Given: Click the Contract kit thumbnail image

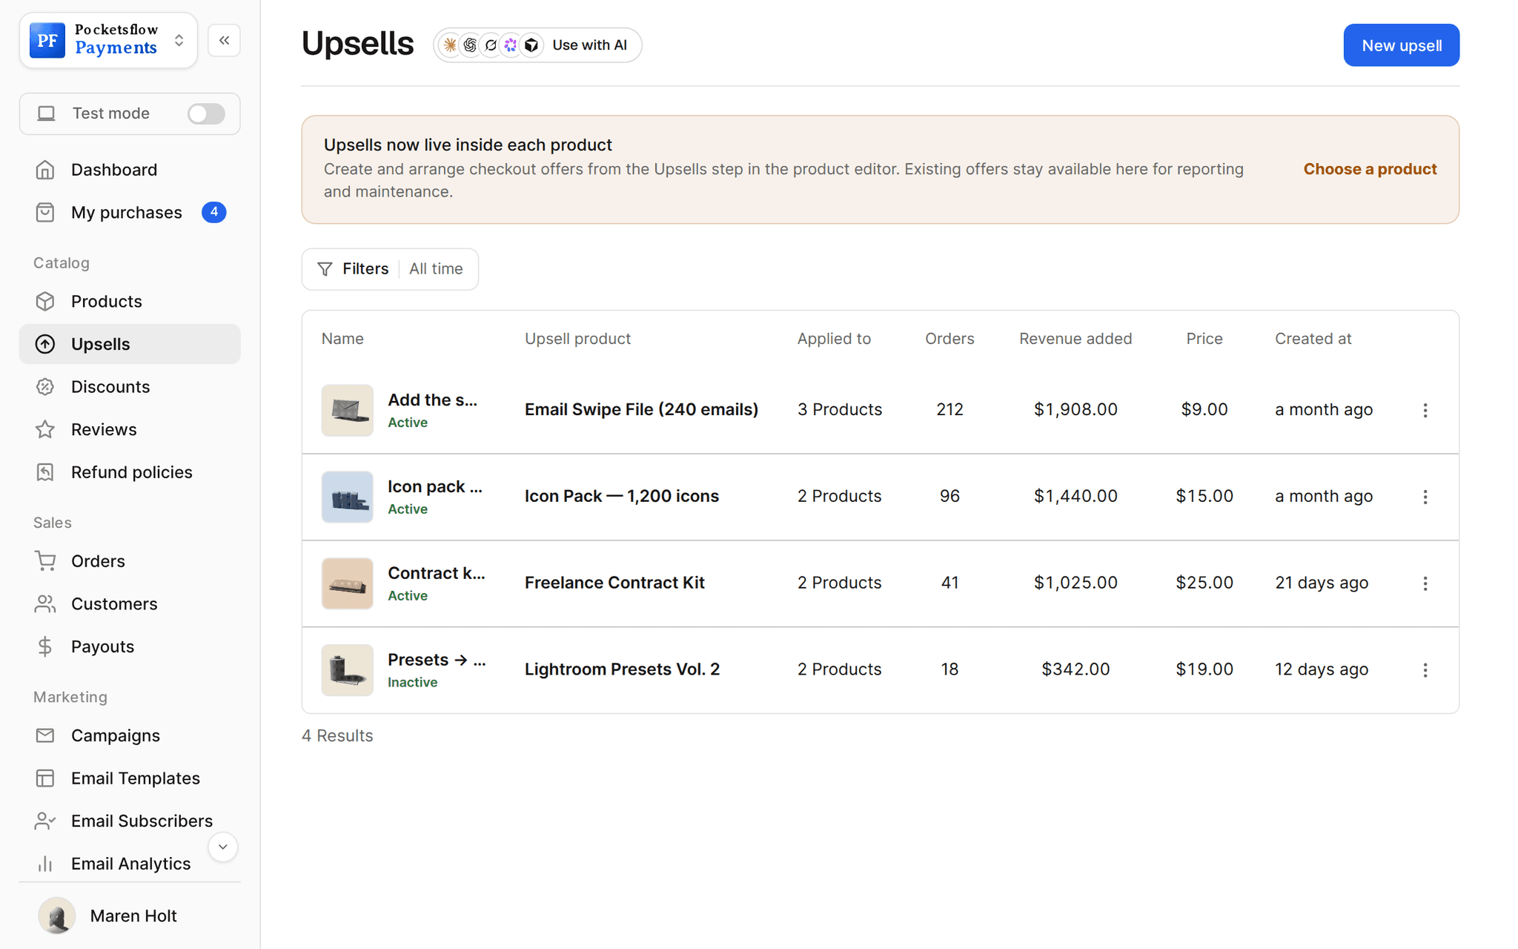Looking at the screenshot, I should 347,583.
